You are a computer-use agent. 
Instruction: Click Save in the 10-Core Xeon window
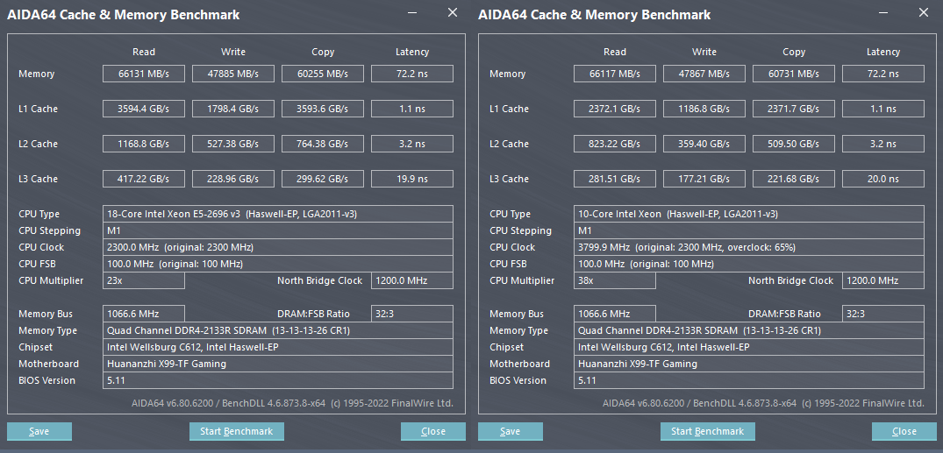(x=511, y=431)
